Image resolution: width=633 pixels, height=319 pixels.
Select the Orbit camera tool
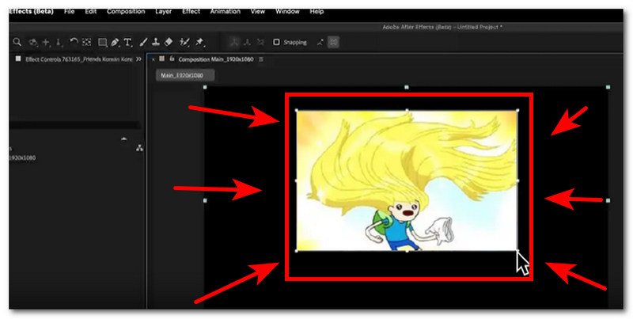coord(33,42)
